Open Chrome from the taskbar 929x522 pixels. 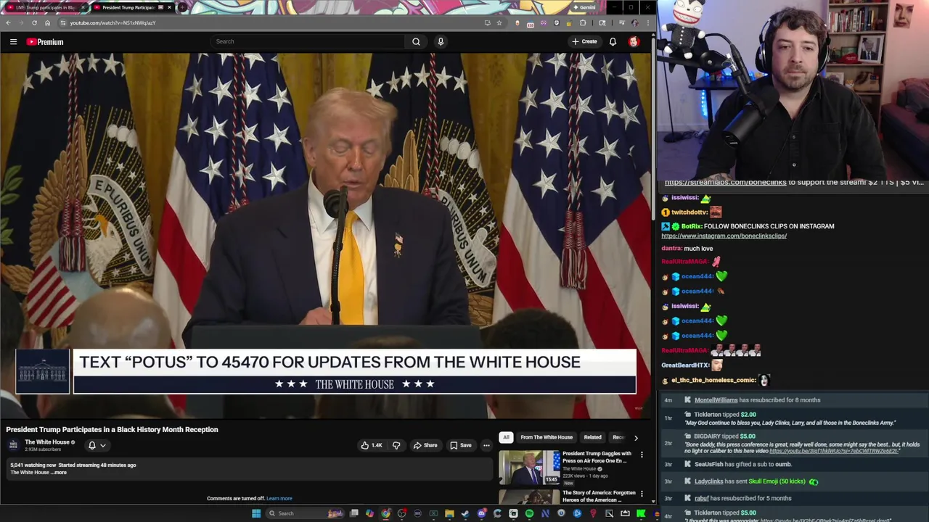pyautogui.click(x=385, y=513)
